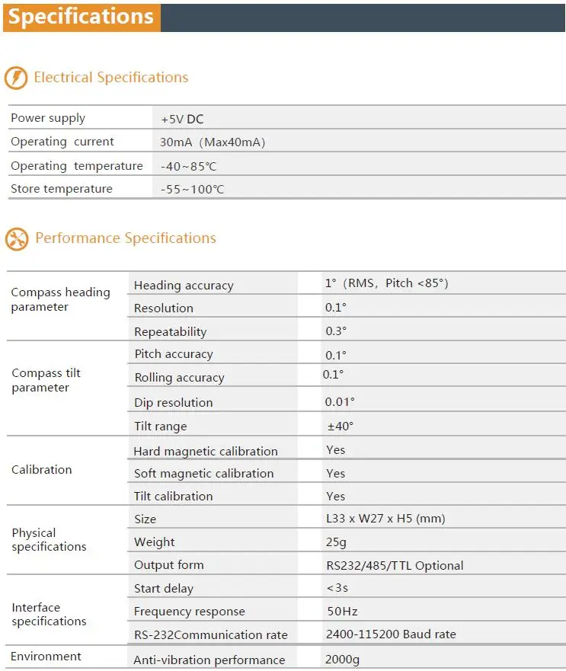The width and height of the screenshot is (566, 671).
Task: Click the RS-232Communication rate label
Action: (x=211, y=634)
